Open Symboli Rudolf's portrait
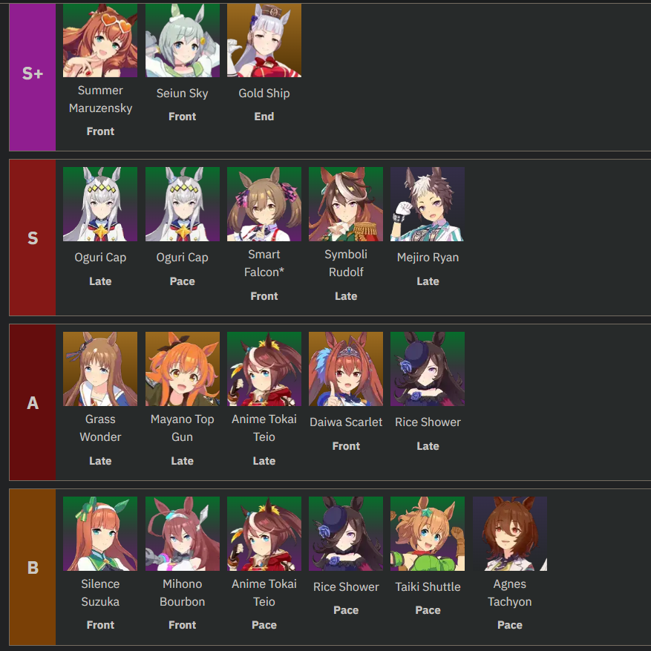This screenshot has height=651, width=651. 346,204
